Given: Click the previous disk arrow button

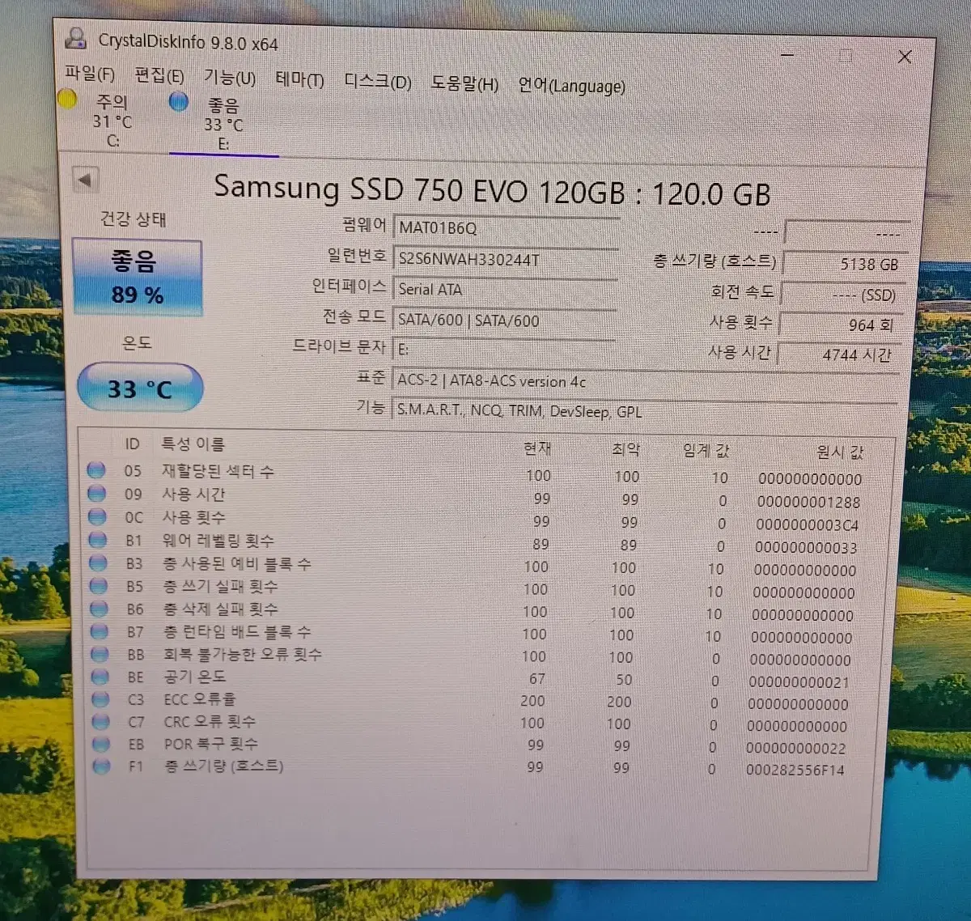Looking at the screenshot, I should 85,180.
